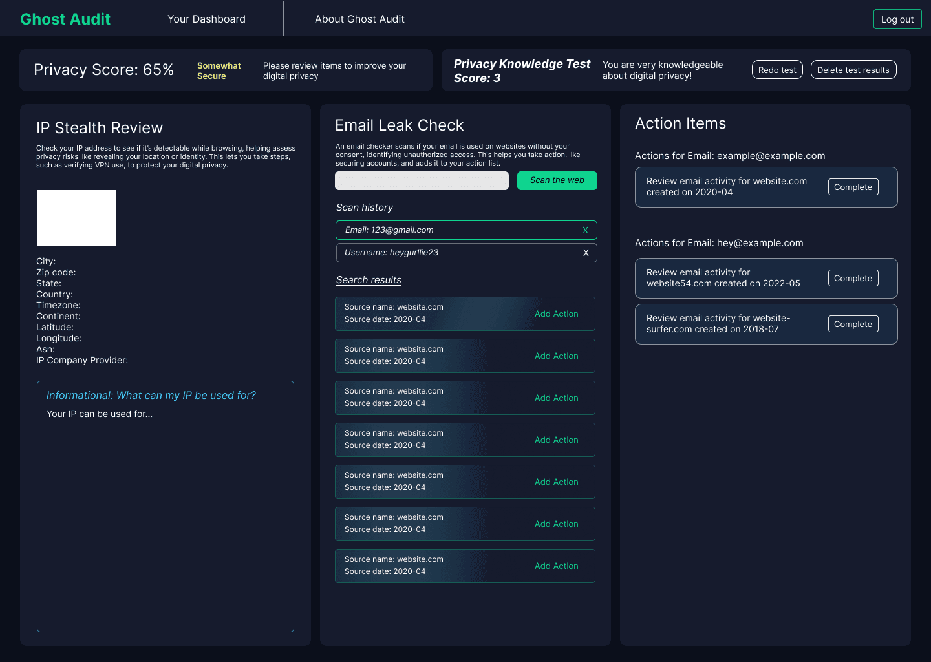Go to Your Dashboard tab
931x662 pixels.
pyautogui.click(x=206, y=19)
